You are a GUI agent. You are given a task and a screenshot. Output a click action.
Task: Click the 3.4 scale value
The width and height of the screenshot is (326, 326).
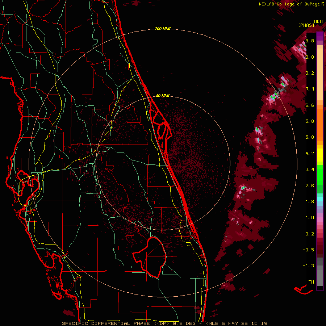click(x=310, y=170)
